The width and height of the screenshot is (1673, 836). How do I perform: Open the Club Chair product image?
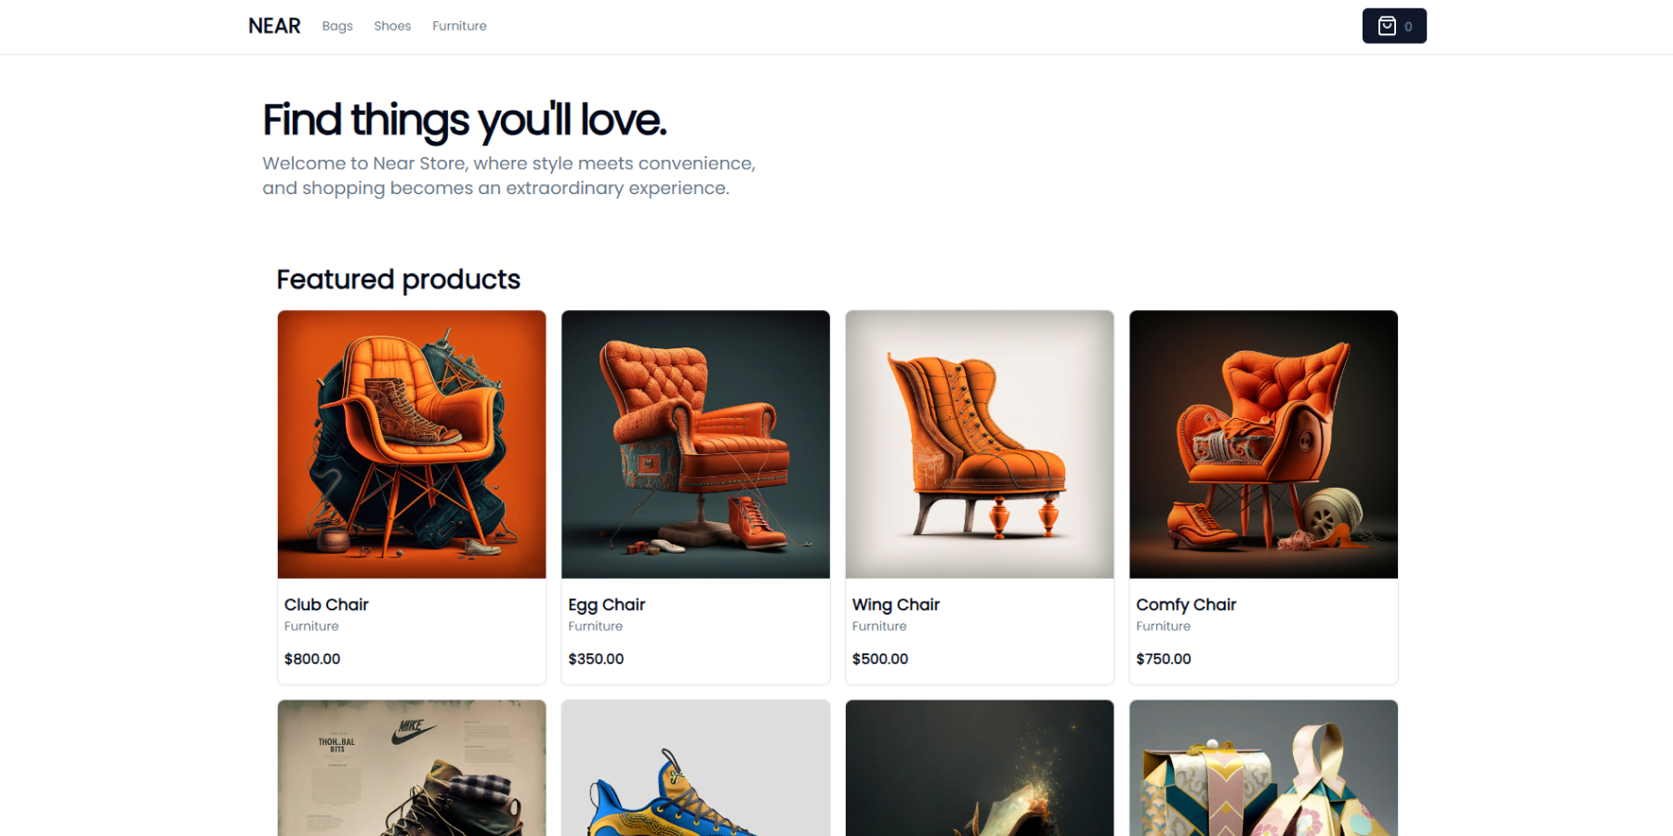click(x=412, y=444)
